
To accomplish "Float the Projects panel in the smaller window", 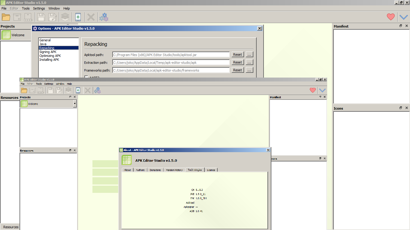I will pos(70,97).
